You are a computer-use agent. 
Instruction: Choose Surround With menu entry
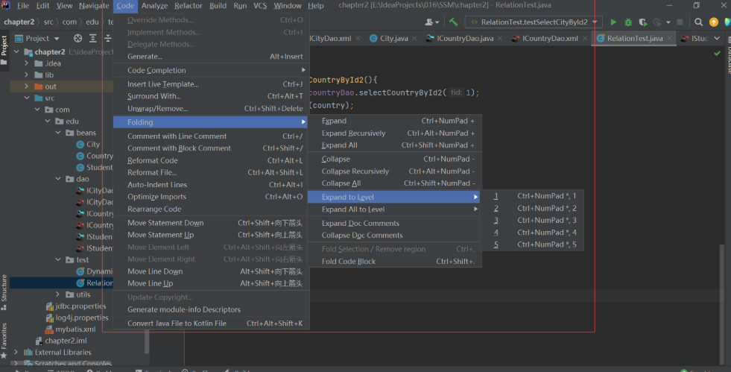point(211,96)
